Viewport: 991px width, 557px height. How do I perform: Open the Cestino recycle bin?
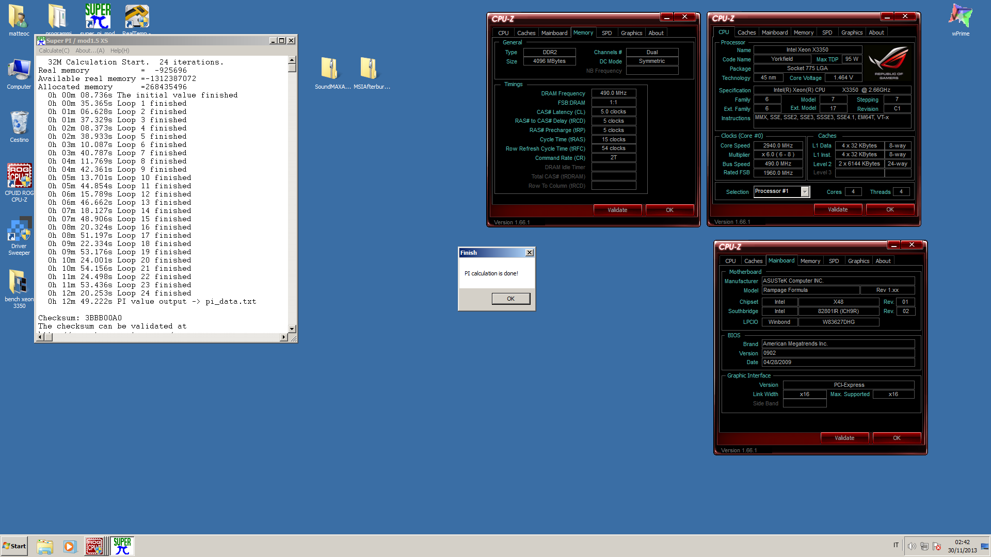pos(19,127)
